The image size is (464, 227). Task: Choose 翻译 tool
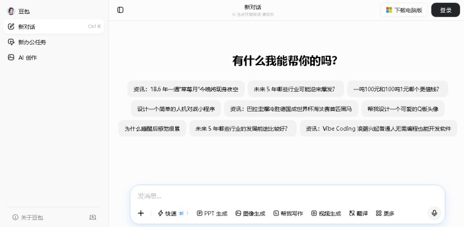(x=358, y=213)
